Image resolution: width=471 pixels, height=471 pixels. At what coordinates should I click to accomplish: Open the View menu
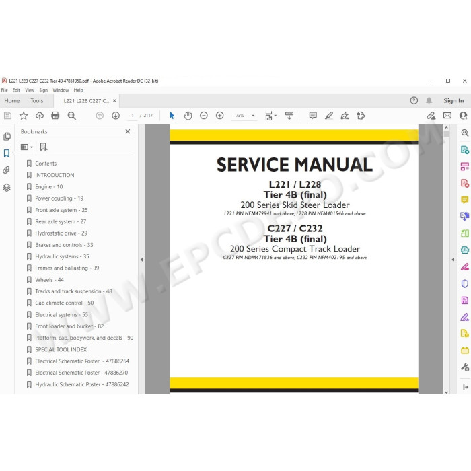coord(30,90)
